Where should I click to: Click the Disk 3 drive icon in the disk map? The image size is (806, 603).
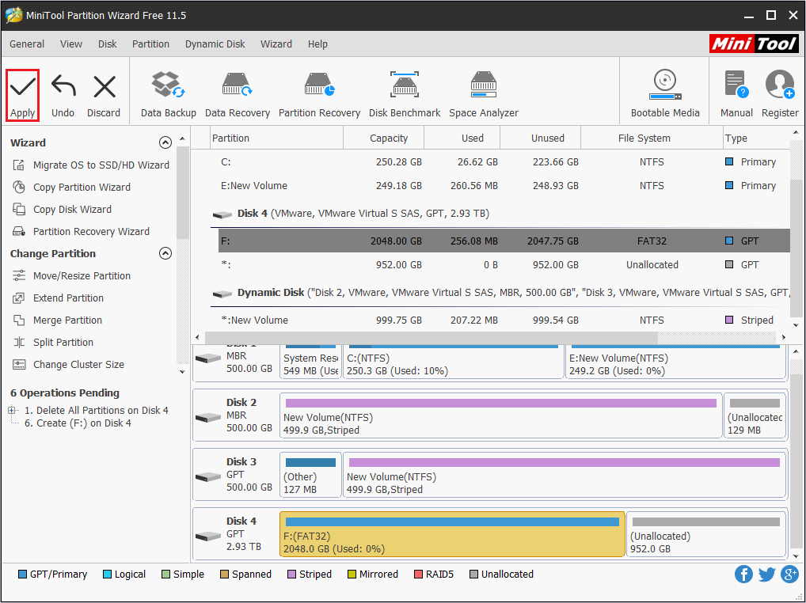point(208,477)
